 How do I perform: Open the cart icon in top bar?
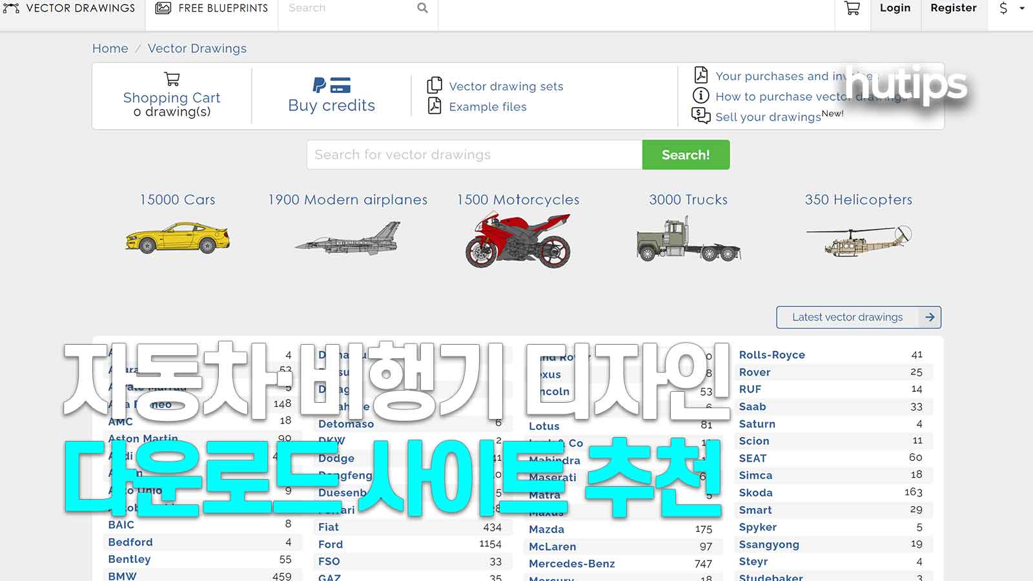click(852, 8)
